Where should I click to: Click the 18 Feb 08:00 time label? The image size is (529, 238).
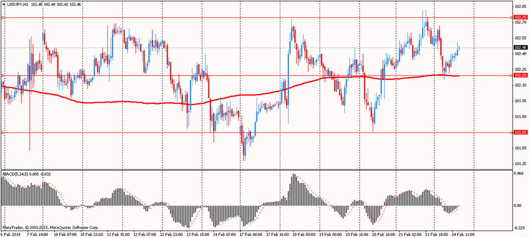pyautogui.click(x=305, y=234)
